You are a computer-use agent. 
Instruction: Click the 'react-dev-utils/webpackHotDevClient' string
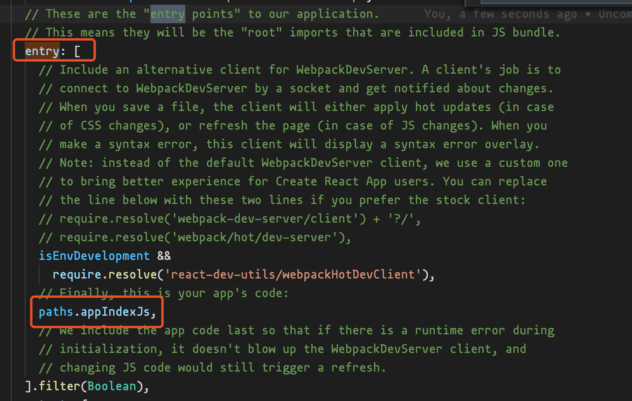tap(293, 275)
